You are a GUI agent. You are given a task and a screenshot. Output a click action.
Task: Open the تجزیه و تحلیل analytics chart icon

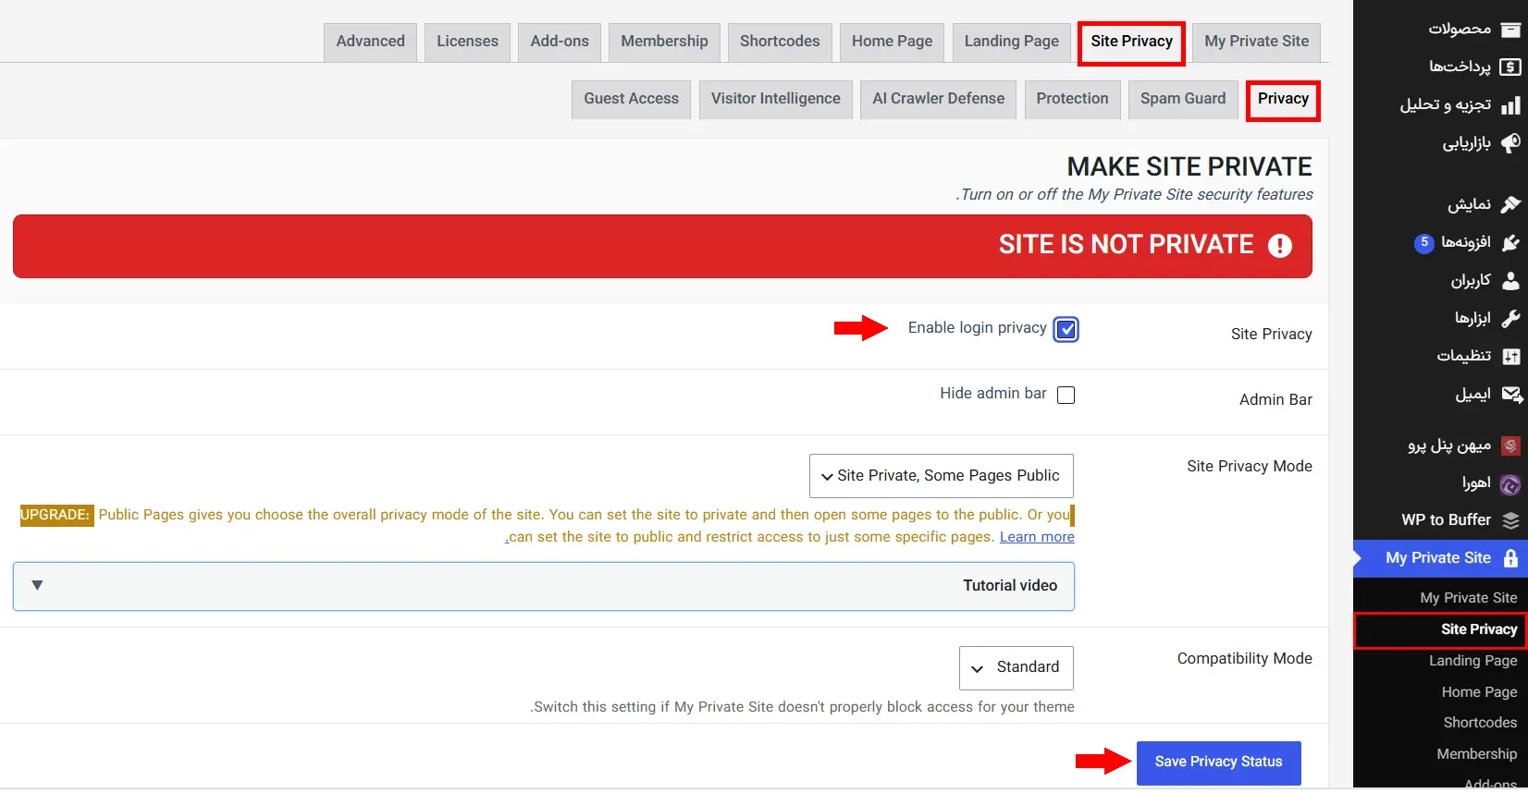pyautogui.click(x=1510, y=105)
